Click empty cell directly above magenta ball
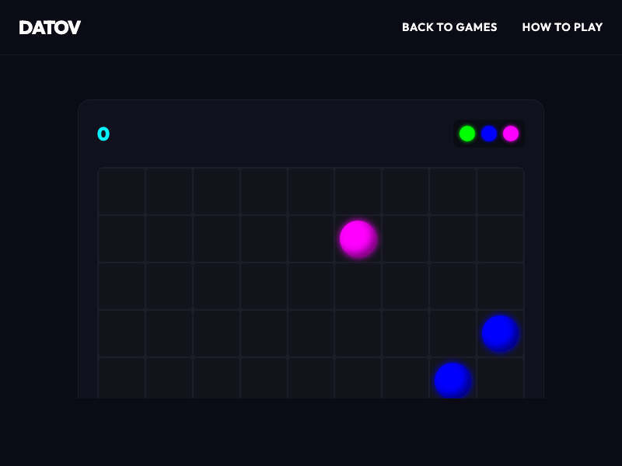The image size is (622, 466). point(358,191)
